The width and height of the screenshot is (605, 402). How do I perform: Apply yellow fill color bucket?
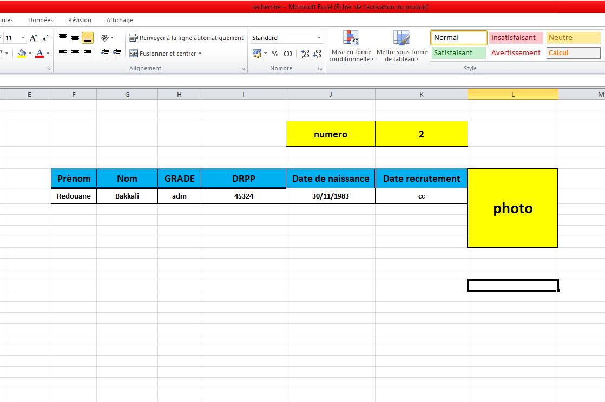(22, 53)
